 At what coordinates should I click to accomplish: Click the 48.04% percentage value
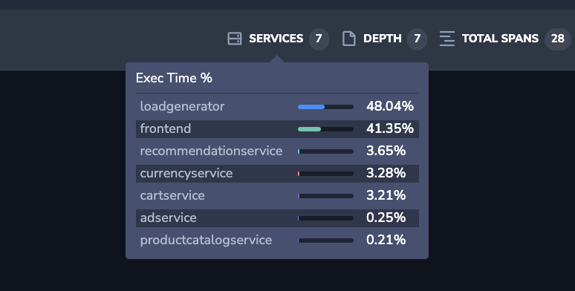390,106
